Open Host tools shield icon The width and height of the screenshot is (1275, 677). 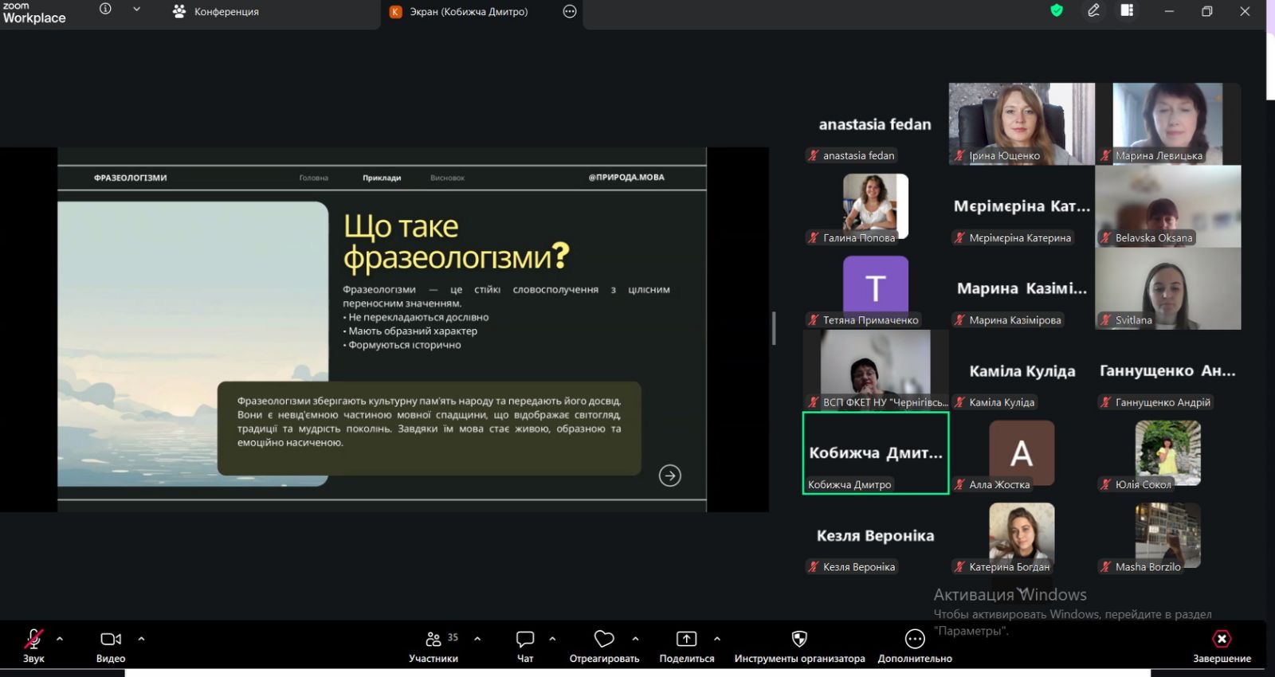799,640
